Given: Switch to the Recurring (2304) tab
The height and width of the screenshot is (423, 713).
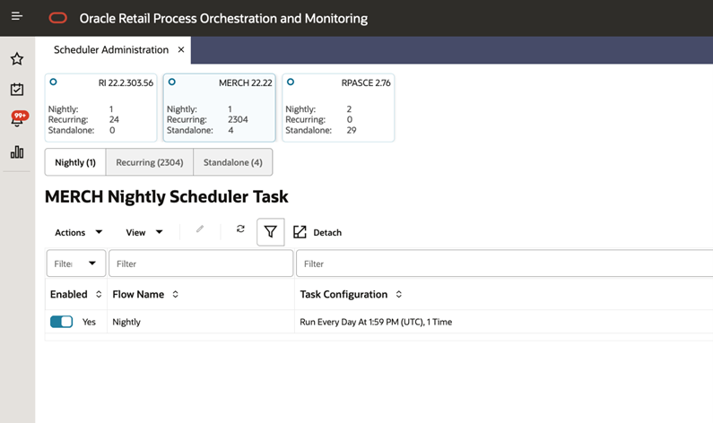Looking at the screenshot, I should coord(150,162).
